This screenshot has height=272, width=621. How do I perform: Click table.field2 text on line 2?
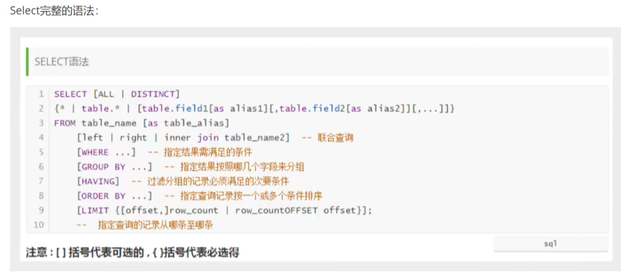coord(312,108)
